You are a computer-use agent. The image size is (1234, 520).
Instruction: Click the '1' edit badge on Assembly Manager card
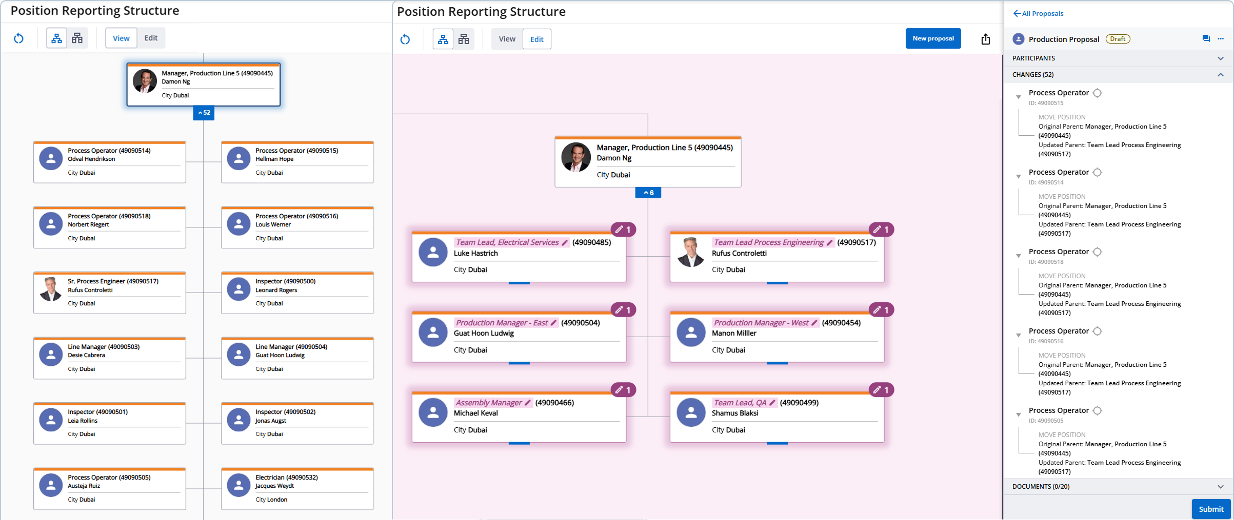625,390
